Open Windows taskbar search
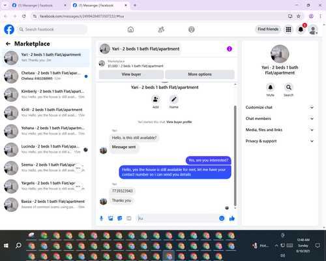This screenshot has width=326, height=261. click(x=18, y=246)
